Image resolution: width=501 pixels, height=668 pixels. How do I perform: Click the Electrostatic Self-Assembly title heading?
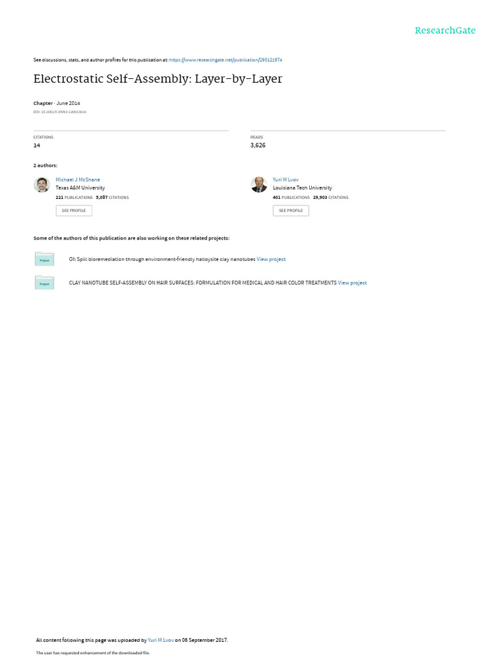click(x=158, y=79)
